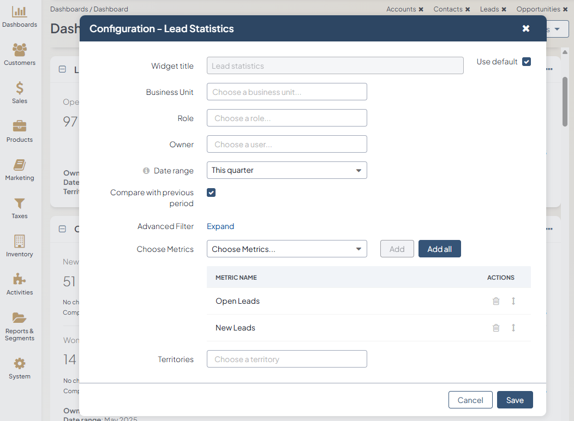574x421 pixels.
Task: Open the Marketing sidebar section
Action: (x=20, y=170)
